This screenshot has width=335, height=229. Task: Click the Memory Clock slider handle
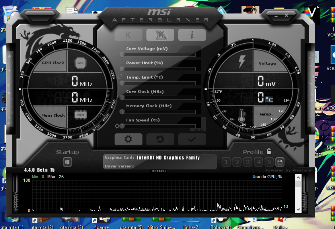[x=122, y=112]
